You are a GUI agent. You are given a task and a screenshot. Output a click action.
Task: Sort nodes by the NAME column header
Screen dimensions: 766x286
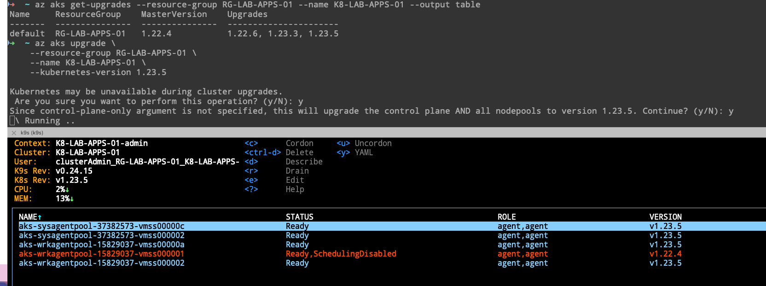(30, 217)
